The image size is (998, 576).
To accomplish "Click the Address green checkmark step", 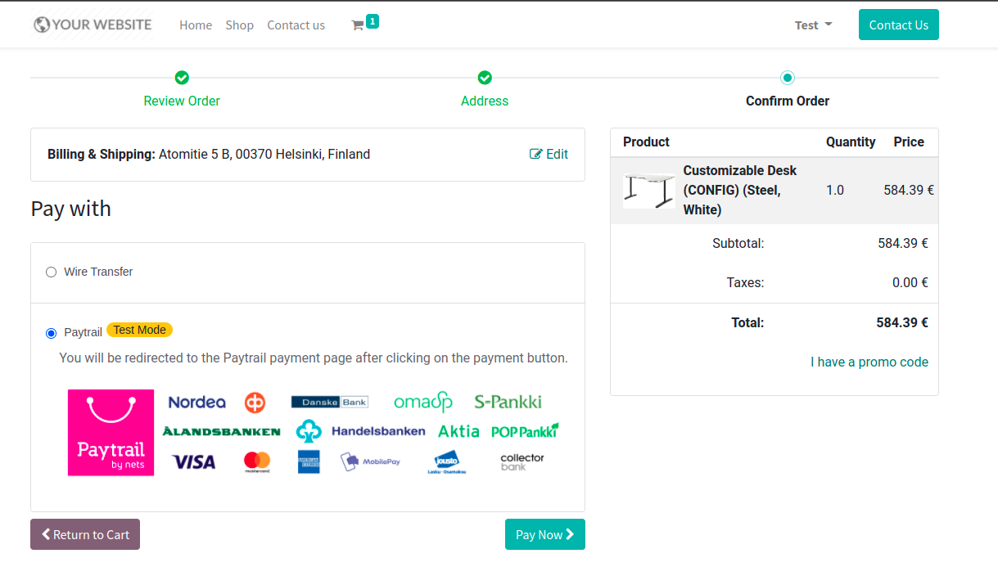I will tap(485, 78).
